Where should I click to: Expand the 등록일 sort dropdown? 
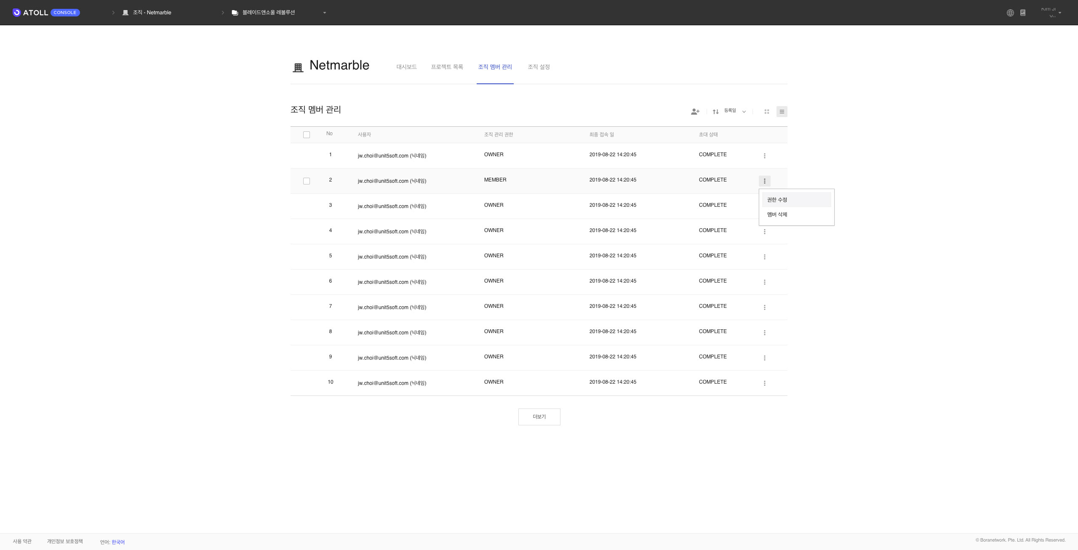[x=735, y=111]
